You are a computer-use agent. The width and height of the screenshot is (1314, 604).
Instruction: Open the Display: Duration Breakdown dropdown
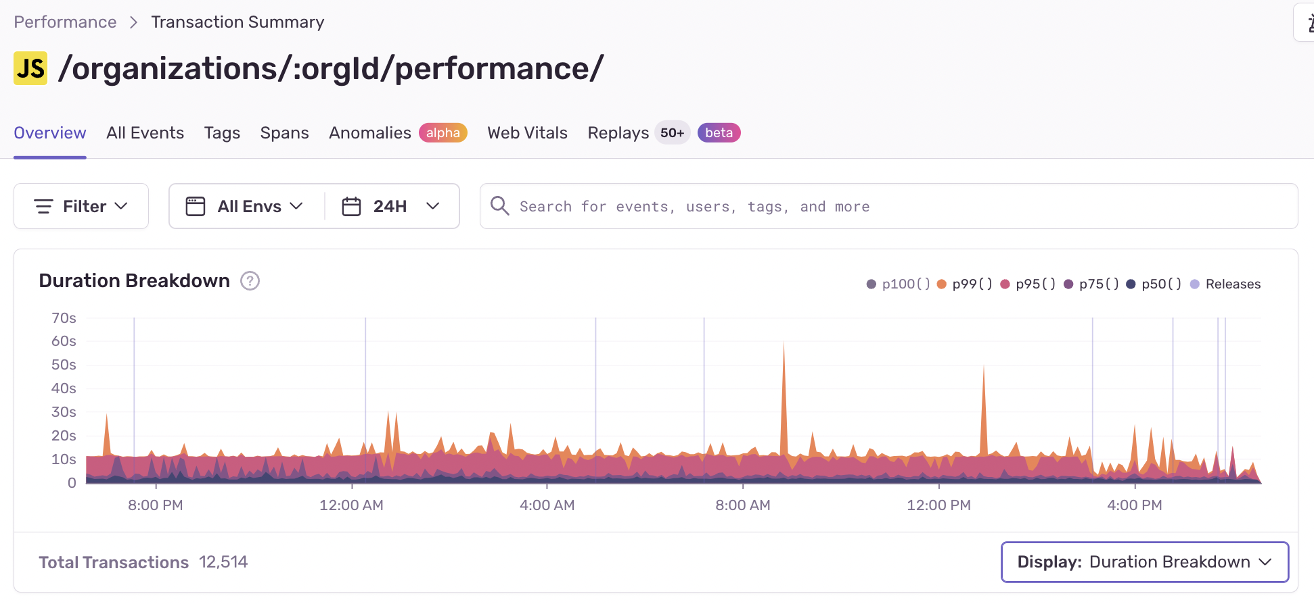click(x=1145, y=562)
